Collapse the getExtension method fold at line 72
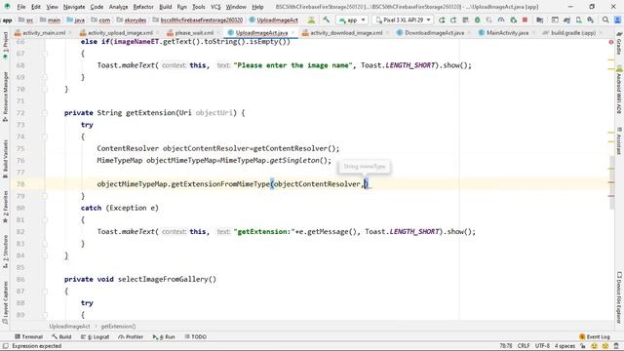This screenshot has height=351, width=624. [x=45, y=113]
